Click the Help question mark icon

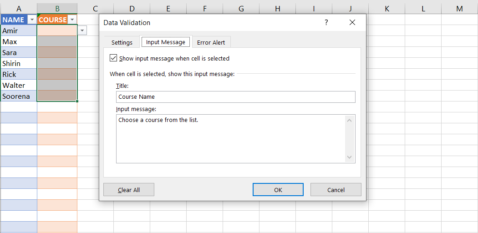click(326, 22)
